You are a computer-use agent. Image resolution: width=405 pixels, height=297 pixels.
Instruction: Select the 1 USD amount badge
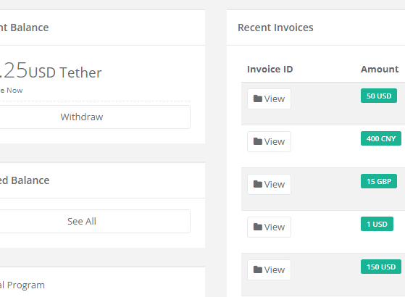[x=377, y=224]
